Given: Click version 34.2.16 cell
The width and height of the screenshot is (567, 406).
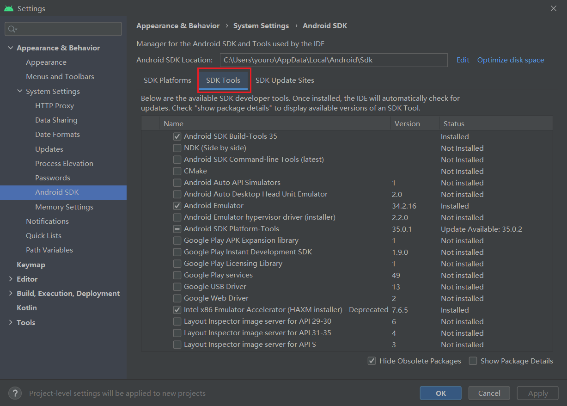Looking at the screenshot, I should click(404, 206).
